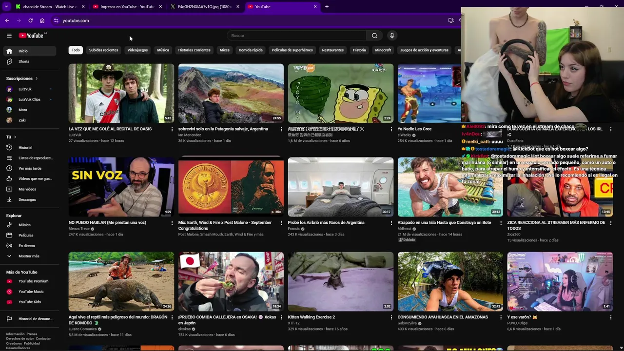
Task: Select Comida rápida filter chip
Action: point(251,50)
